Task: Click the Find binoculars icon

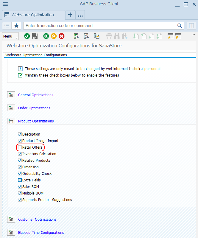Action: click(x=117, y=36)
